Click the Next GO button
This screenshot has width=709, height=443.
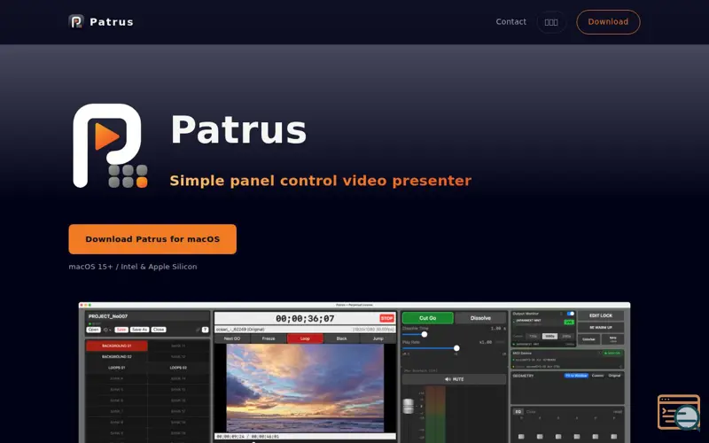pos(232,338)
